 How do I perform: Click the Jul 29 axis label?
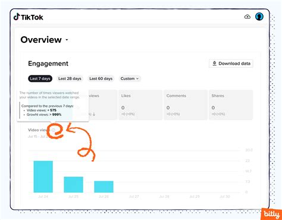[195, 197]
